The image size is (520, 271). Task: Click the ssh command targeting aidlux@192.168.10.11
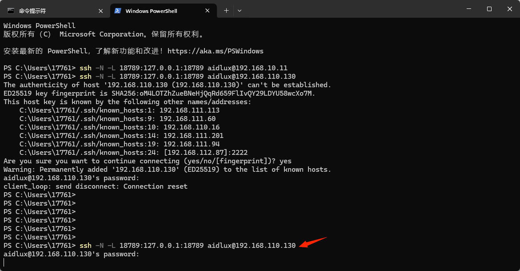click(183, 68)
